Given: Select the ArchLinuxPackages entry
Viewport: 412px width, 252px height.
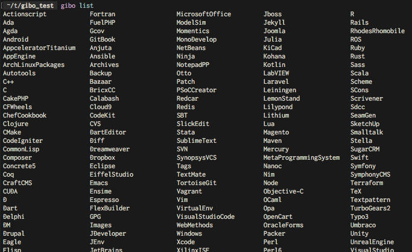Looking at the screenshot, I should (34, 65).
